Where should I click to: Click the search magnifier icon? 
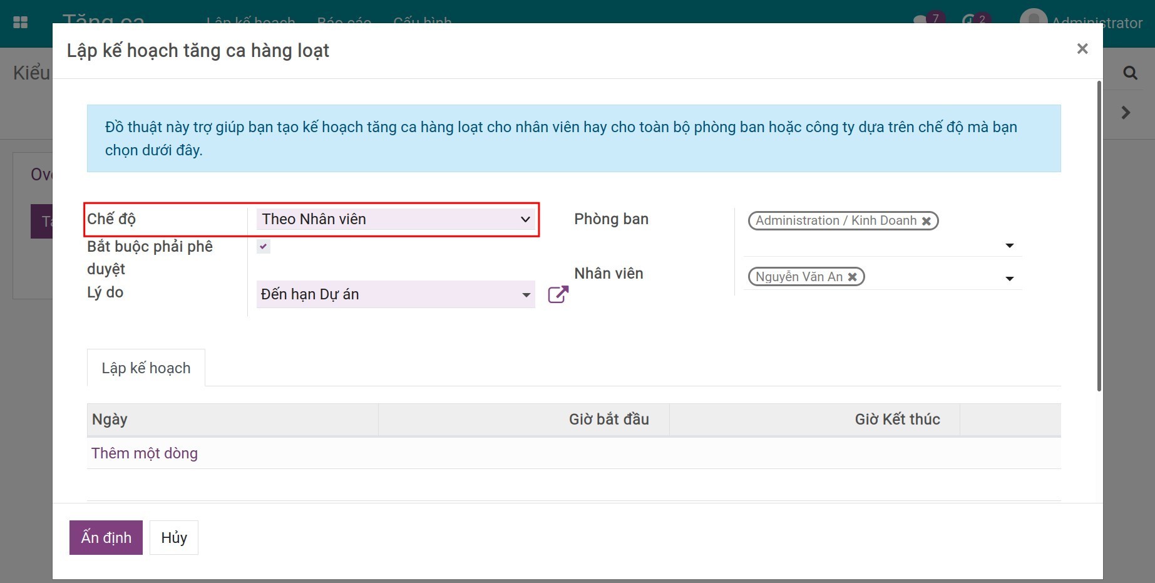pyautogui.click(x=1130, y=73)
